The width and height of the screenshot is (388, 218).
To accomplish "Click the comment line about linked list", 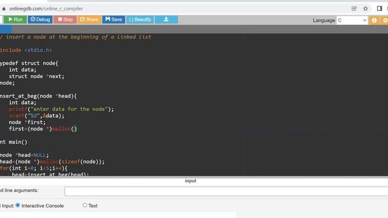I will (75, 37).
